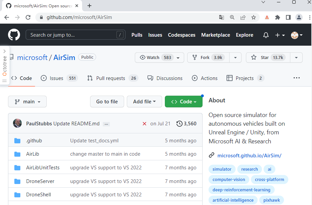Click the computer-vision topic tag

pyautogui.click(x=229, y=180)
